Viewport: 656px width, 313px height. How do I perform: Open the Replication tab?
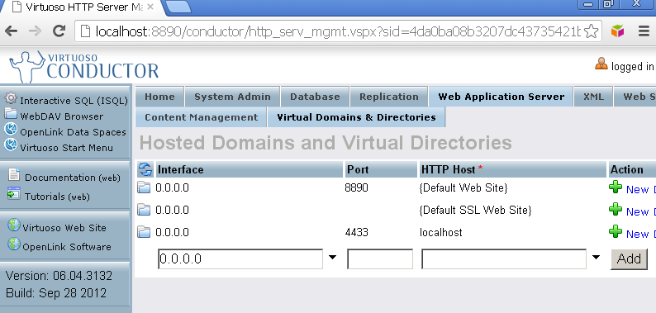(x=389, y=97)
